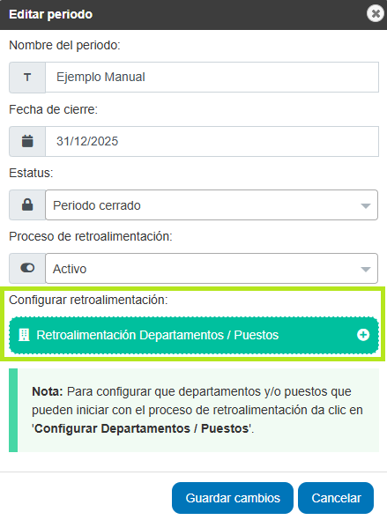Image resolution: width=387 pixels, height=520 pixels.
Task: Open the calendar icon for closing date
Action: tap(27, 141)
